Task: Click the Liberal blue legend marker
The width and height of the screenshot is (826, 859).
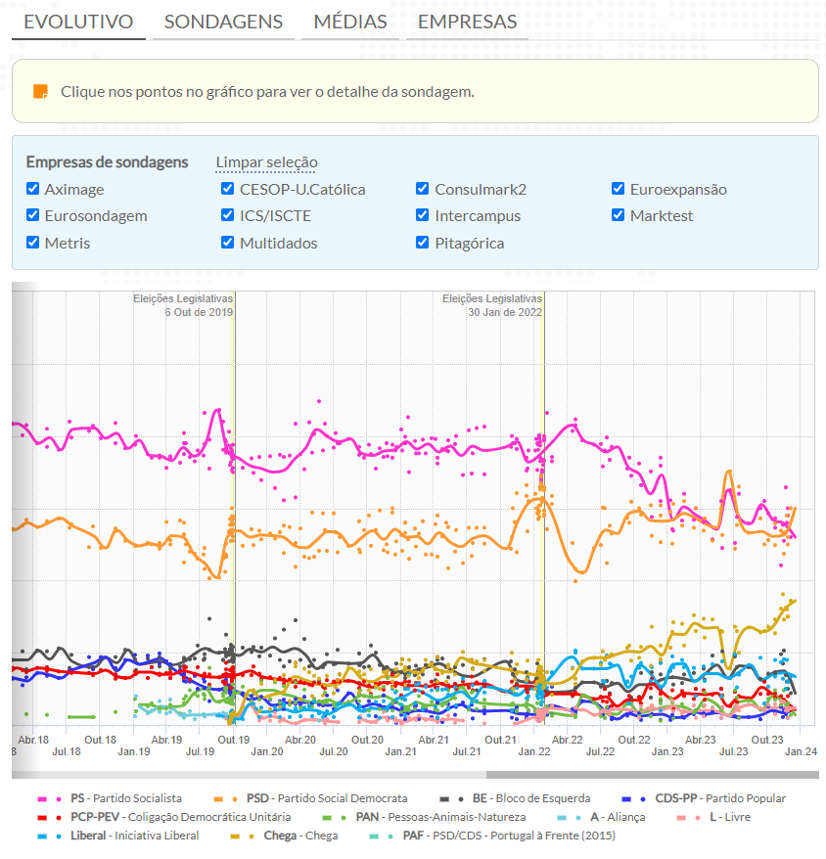Action: (x=52, y=836)
